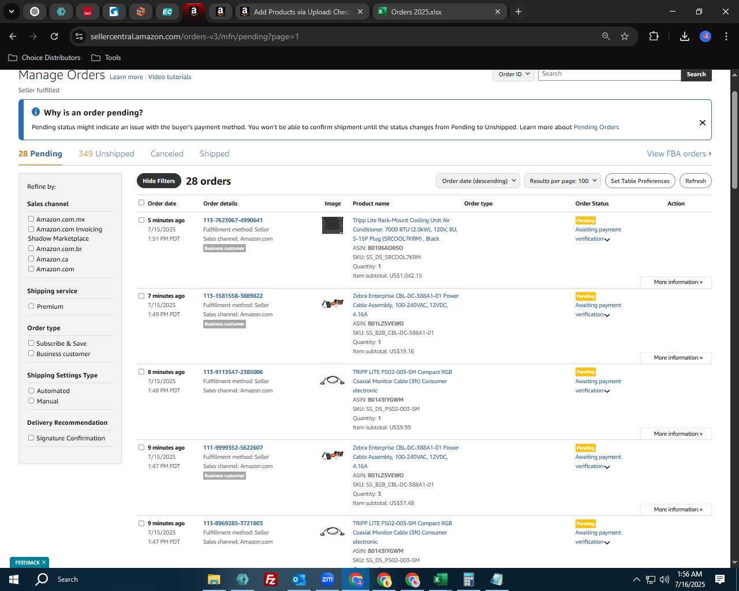The height and width of the screenshot is (591, 739).
Task: Enable Signature Confirmation filter
Action: click(31, 437)
